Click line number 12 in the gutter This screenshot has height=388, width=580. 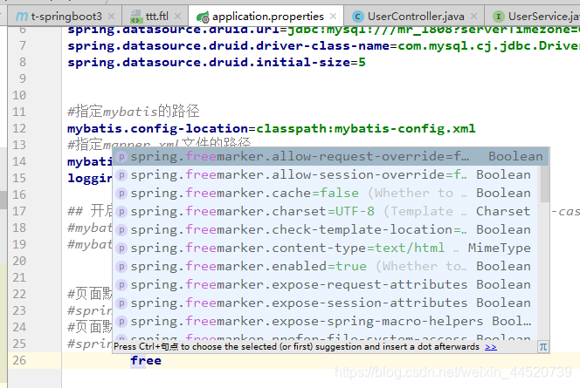coord(19,128)
